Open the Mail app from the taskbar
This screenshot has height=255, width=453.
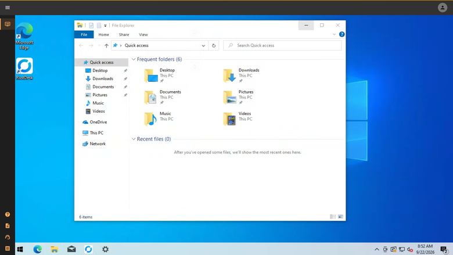point(71,249)
